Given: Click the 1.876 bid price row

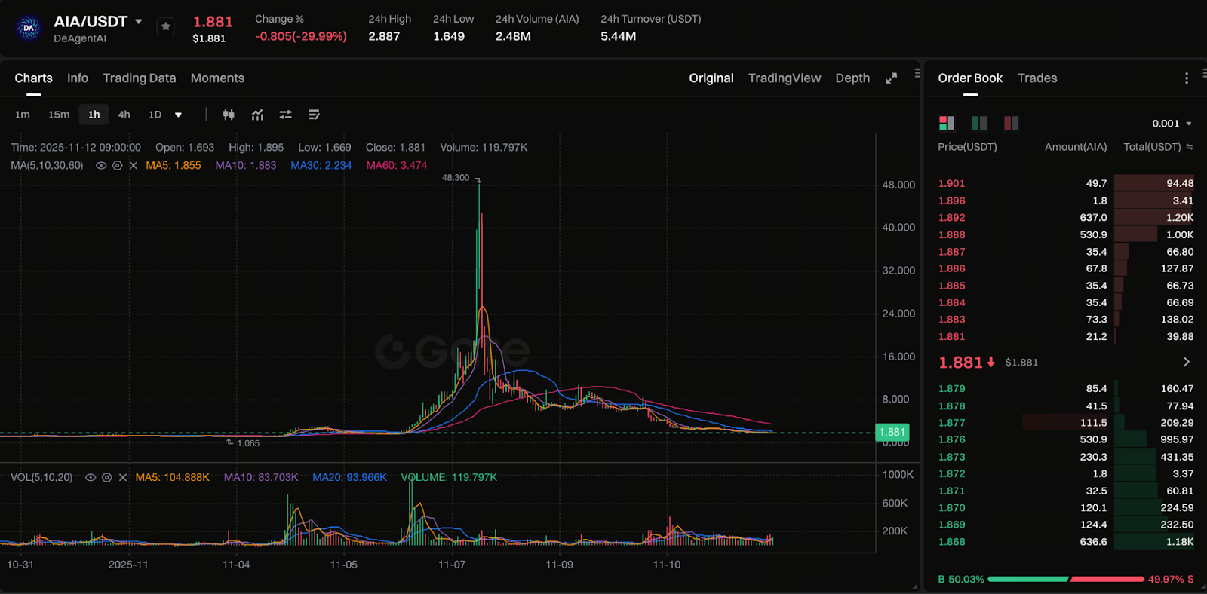Looking at the screenshot, I should click(x=951, y=439).
